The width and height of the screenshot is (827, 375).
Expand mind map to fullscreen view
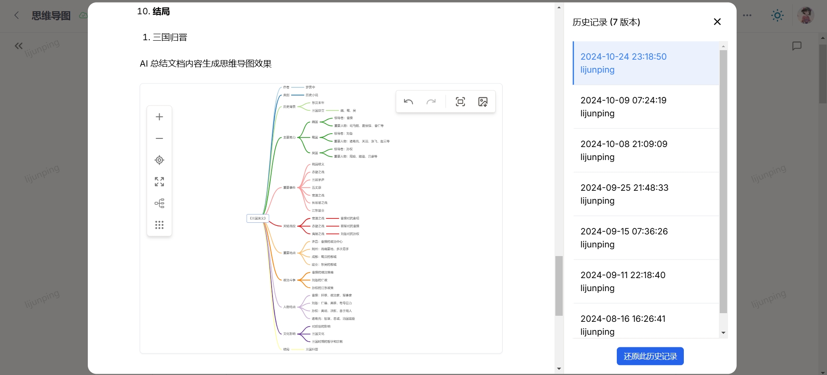[159, 182]
